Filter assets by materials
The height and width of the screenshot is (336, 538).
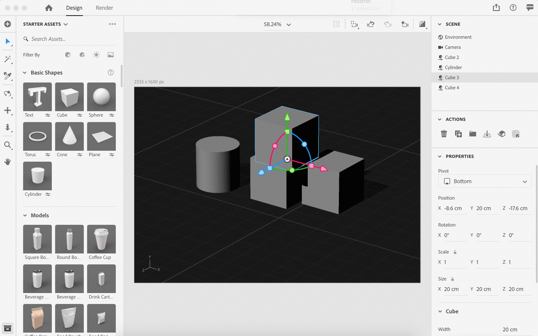(82, 55)
